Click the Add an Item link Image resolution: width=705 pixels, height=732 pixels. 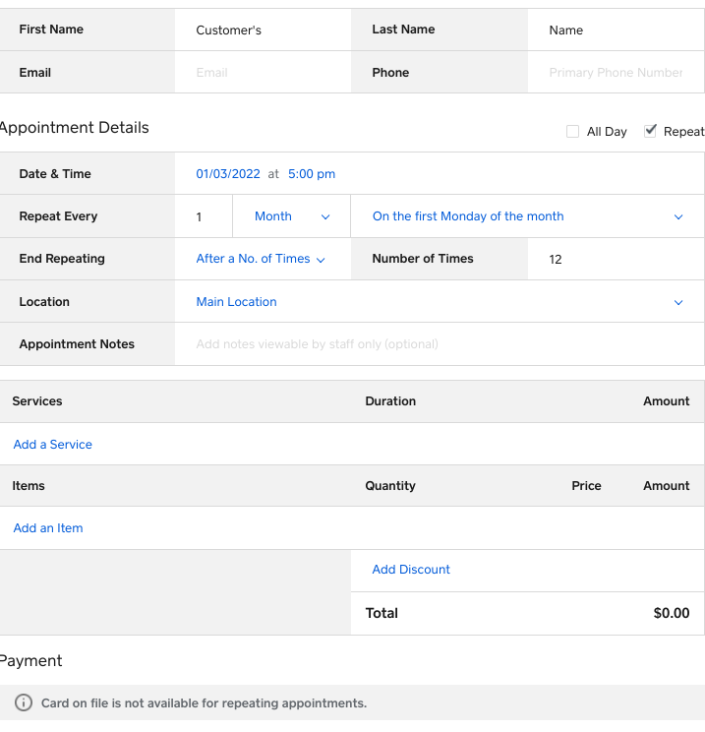(48, 528)
